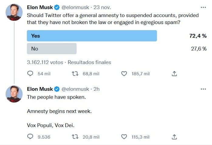Share the Vox Populi tweet
The width and height of the screenshot is (212, 145).
click(x=174, y=137)
